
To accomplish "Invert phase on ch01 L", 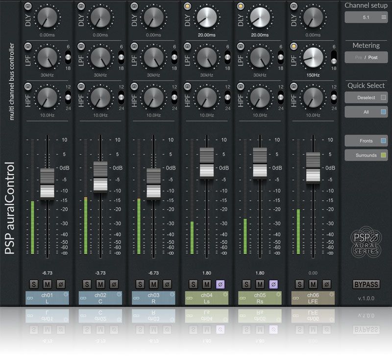I will coord(61,284).
